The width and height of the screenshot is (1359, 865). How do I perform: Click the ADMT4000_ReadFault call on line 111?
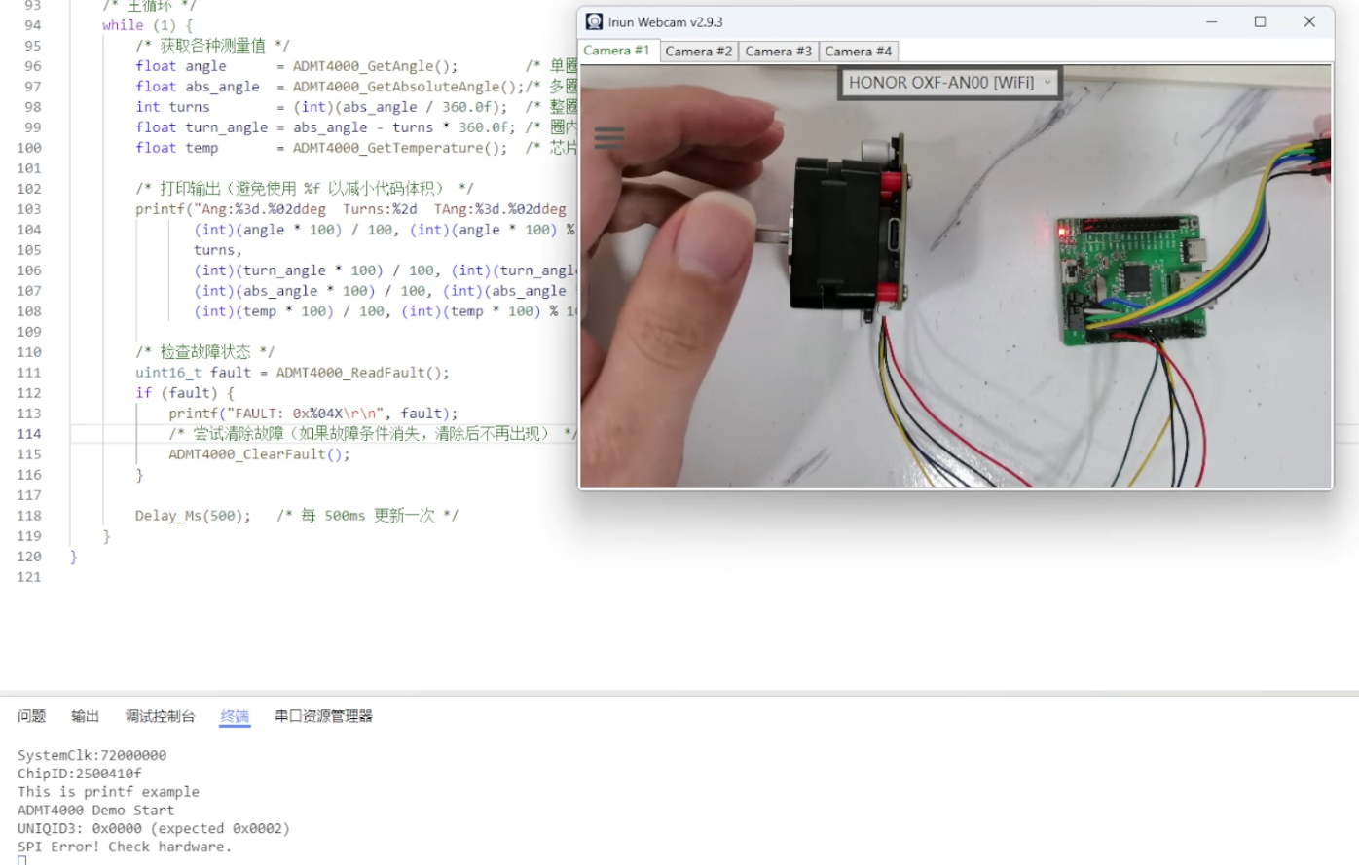click(362, 373)
